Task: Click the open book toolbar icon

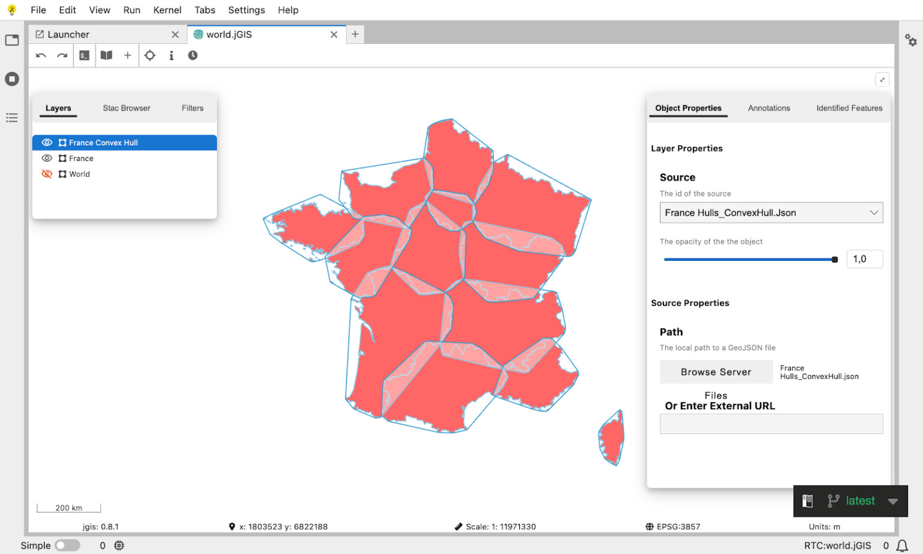Action: (x=106, y=55)
